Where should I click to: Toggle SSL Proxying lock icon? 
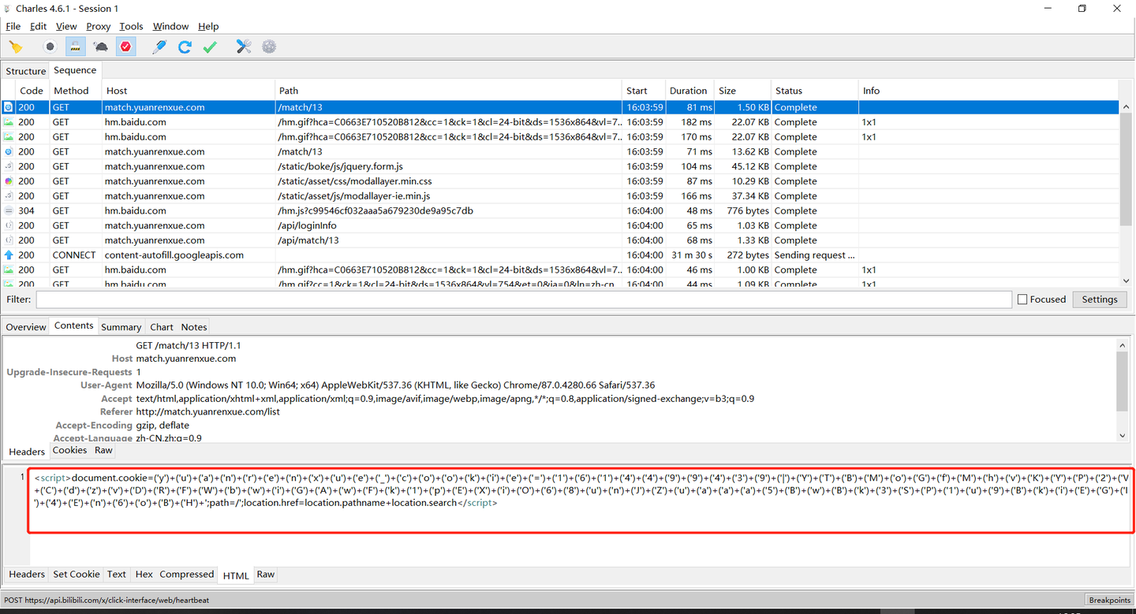(x=76, y=47)
